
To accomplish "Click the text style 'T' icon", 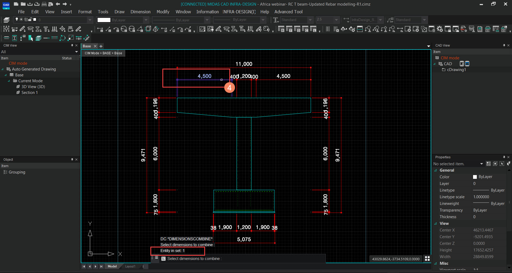I will (x=276, y=20).
